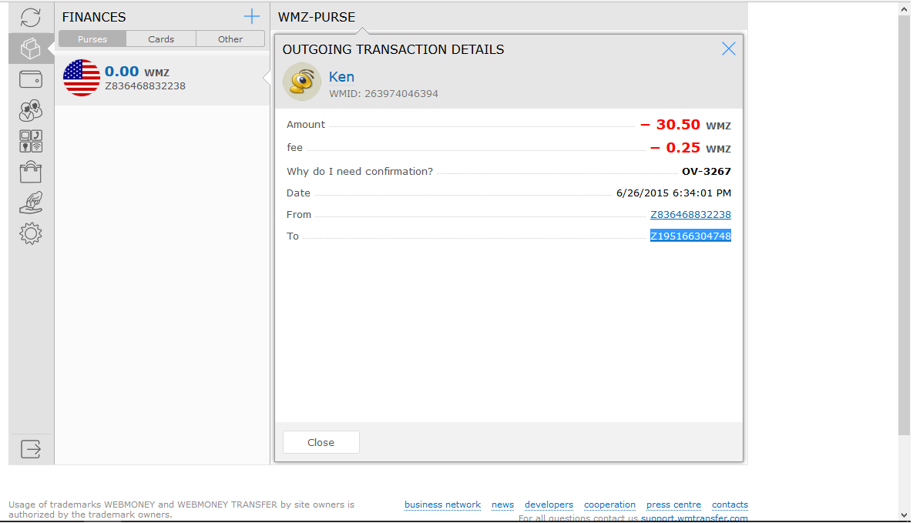Open Ken's profile name link

341,77
